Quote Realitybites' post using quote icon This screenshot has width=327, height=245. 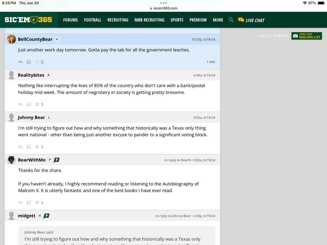point(29,104)
